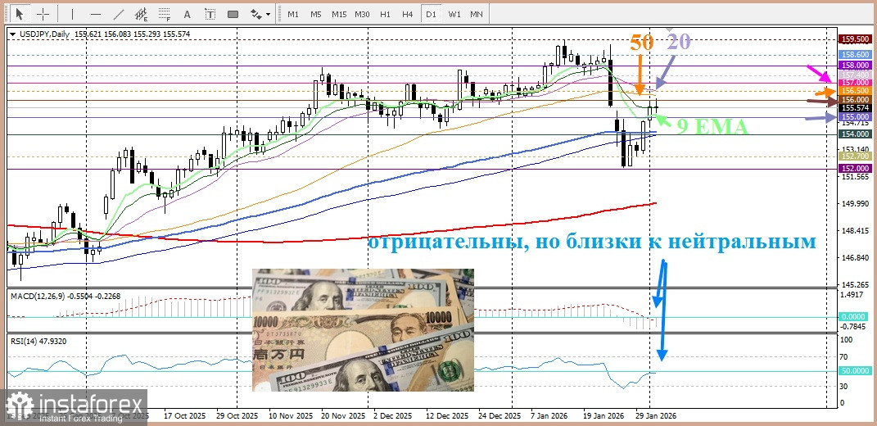This screenshot has width=877, height=426.
Task: Pick the Fibonacci Retracement tool
Action: tap(164, 14)
